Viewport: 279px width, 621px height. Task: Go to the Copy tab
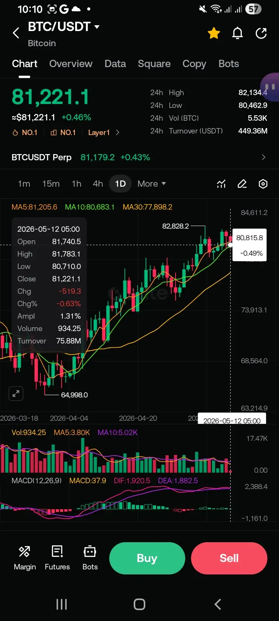(x=194, y=64)
